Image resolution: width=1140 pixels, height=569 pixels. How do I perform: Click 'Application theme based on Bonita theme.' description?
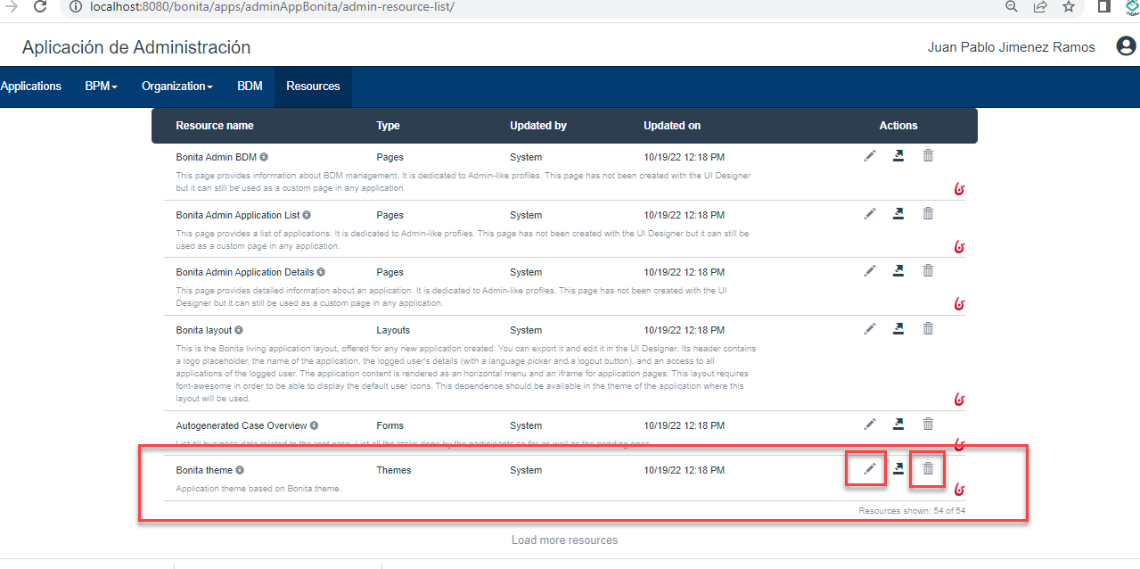coord(258,489)
